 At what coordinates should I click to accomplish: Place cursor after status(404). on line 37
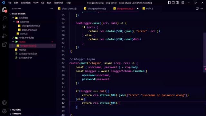point(119,103)
